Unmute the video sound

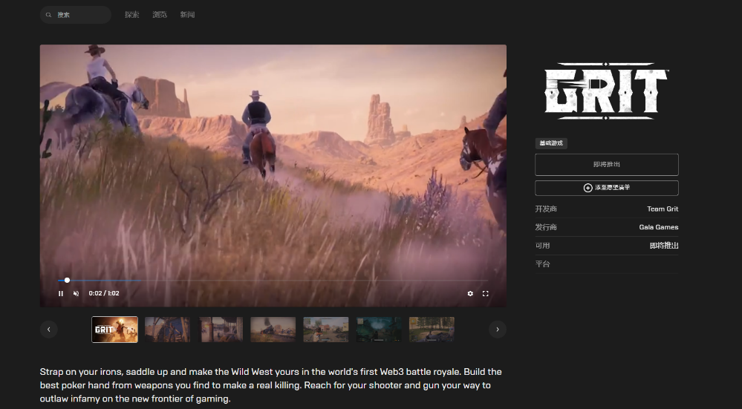pyautogui.click(x=76, y=293)
